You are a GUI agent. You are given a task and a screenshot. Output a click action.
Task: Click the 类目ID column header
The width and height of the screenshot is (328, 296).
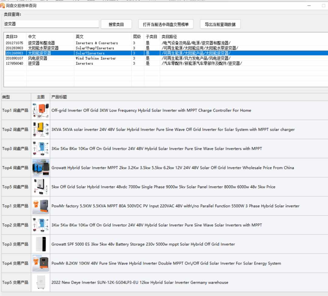pyautogui.click(x=12, y=37)
